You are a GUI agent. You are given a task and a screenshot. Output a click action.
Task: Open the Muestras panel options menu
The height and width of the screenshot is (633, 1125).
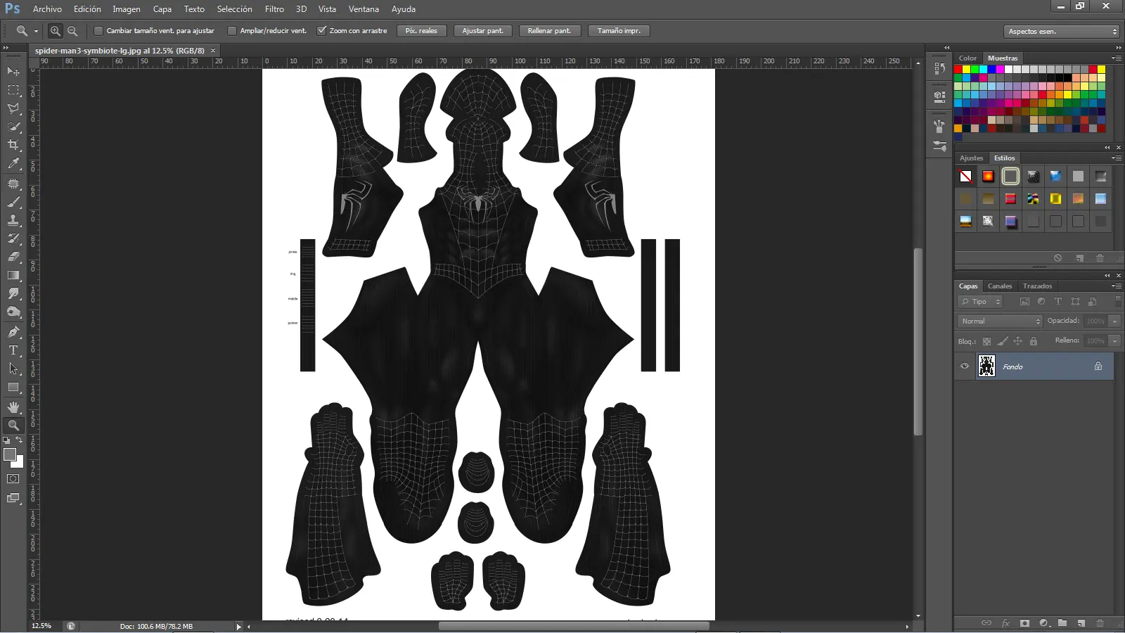click(1117, 58)
